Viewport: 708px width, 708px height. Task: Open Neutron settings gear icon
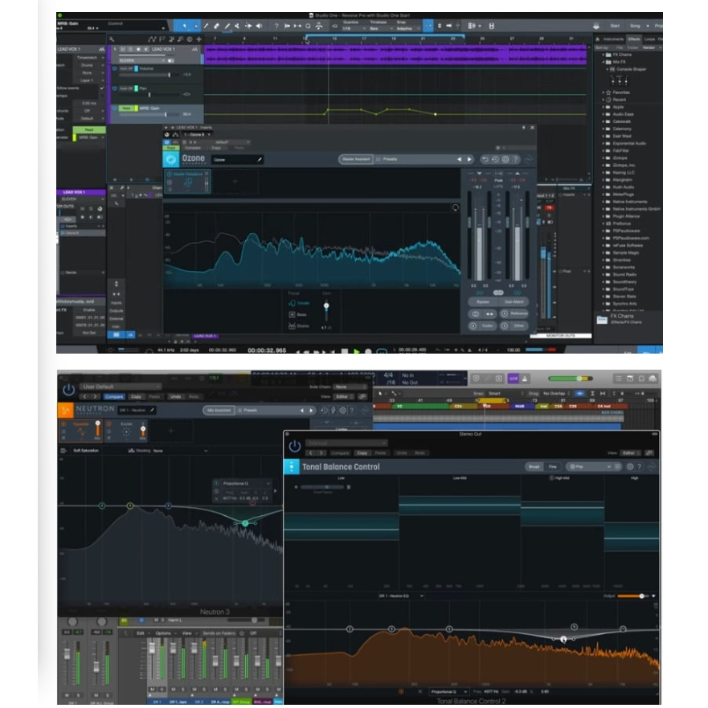tap(342, 411)
